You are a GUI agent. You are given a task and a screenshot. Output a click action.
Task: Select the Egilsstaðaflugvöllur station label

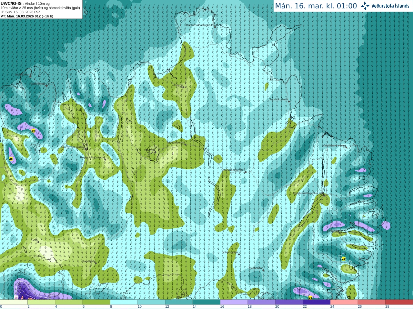(308, 193)
